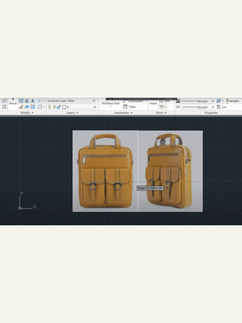This screenshot has height=323, width=242.
Task: Select the Mirror tool in Modify
Action: pos(33,101)
